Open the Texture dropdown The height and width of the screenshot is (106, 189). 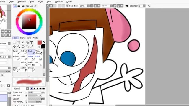point(9,43)
